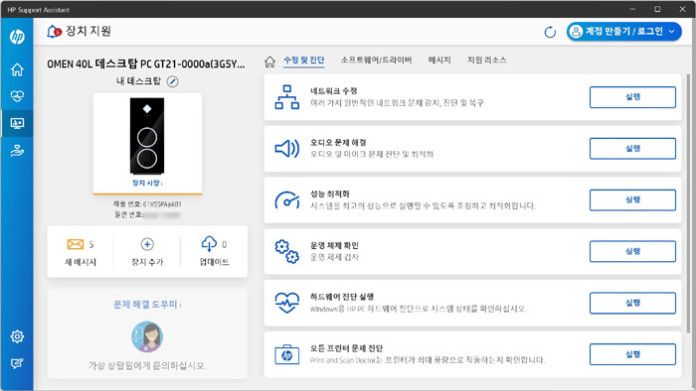Click the notification bell icon
Screen dimensions: 696x391
coord(54,32)
